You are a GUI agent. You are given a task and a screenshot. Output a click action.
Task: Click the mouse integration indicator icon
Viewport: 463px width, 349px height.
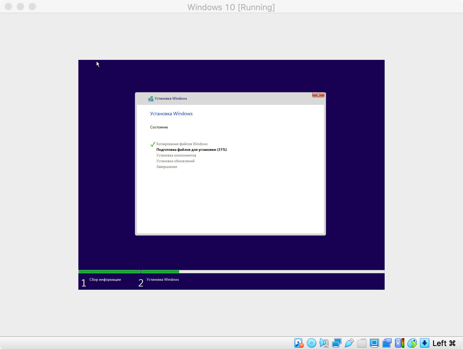[412, 343]
